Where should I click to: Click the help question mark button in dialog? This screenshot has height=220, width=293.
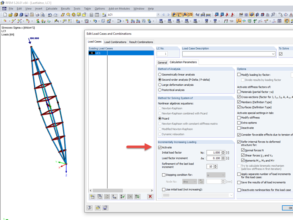click(89, 208)
